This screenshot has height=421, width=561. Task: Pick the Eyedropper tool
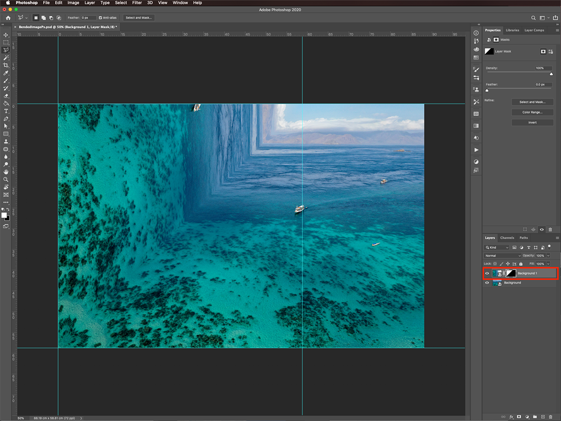tap(6, 73)
